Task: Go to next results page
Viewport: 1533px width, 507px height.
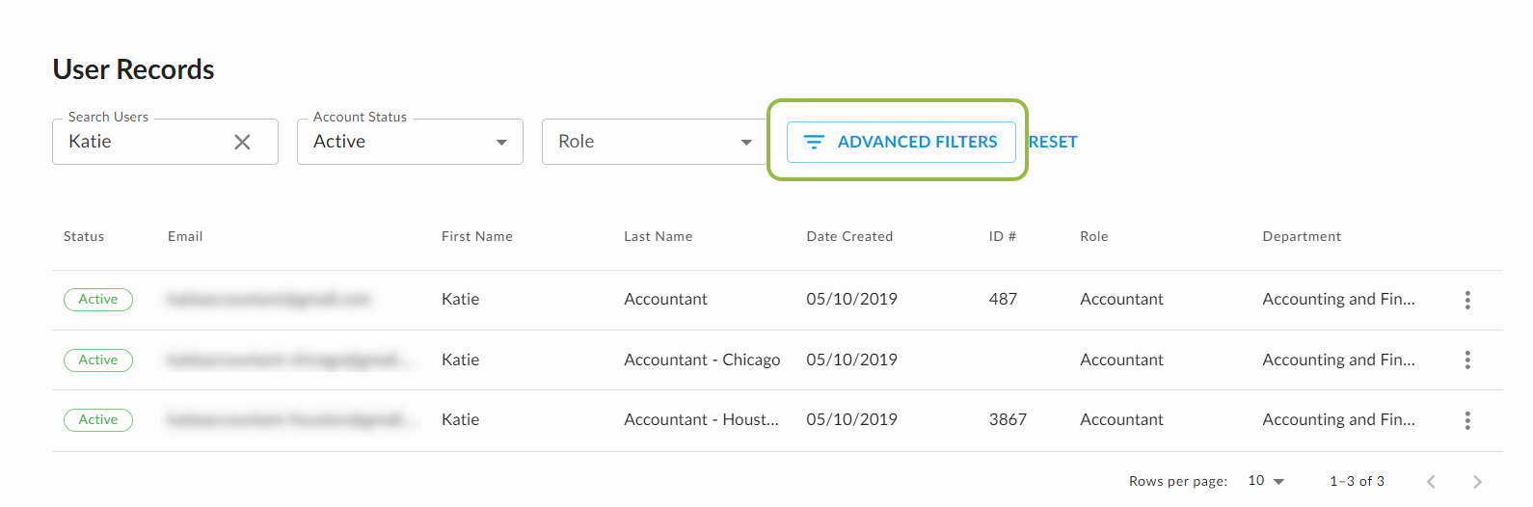Action: click(x=1477, y=481)
